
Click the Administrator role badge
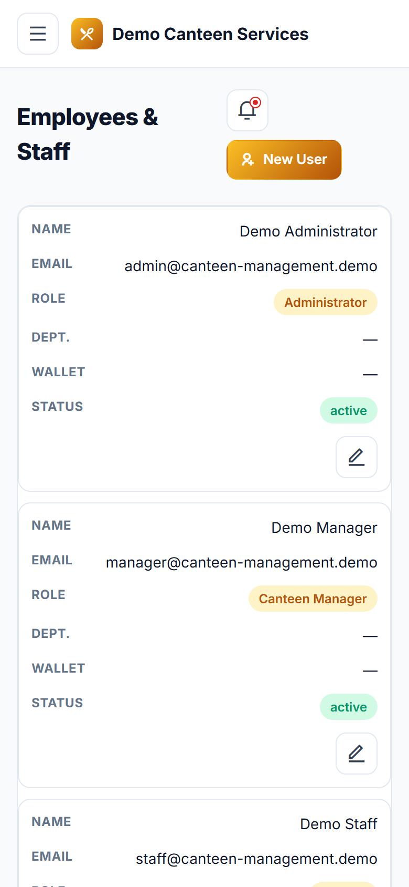pos(326,302)
